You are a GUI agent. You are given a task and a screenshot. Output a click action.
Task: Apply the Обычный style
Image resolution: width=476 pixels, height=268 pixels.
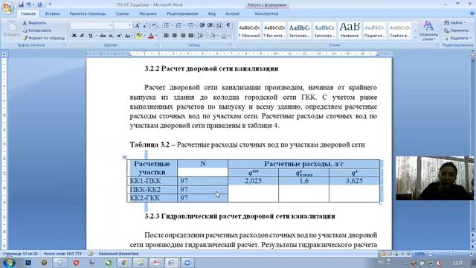click(x=249, y=31)
